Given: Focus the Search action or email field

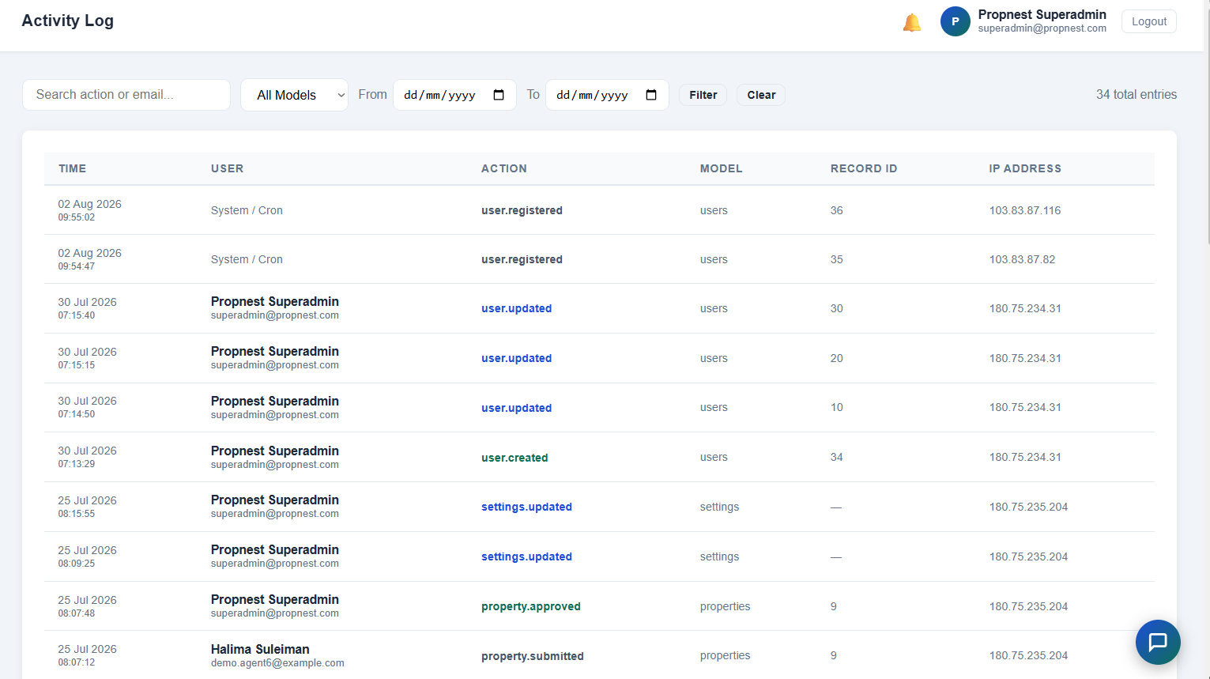Looking at the screenshot, I should tap(126, 95).
